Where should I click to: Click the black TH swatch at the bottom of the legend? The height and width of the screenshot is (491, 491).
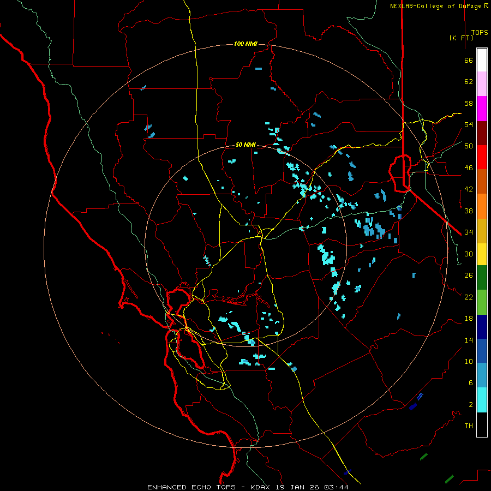pos(482,424)
